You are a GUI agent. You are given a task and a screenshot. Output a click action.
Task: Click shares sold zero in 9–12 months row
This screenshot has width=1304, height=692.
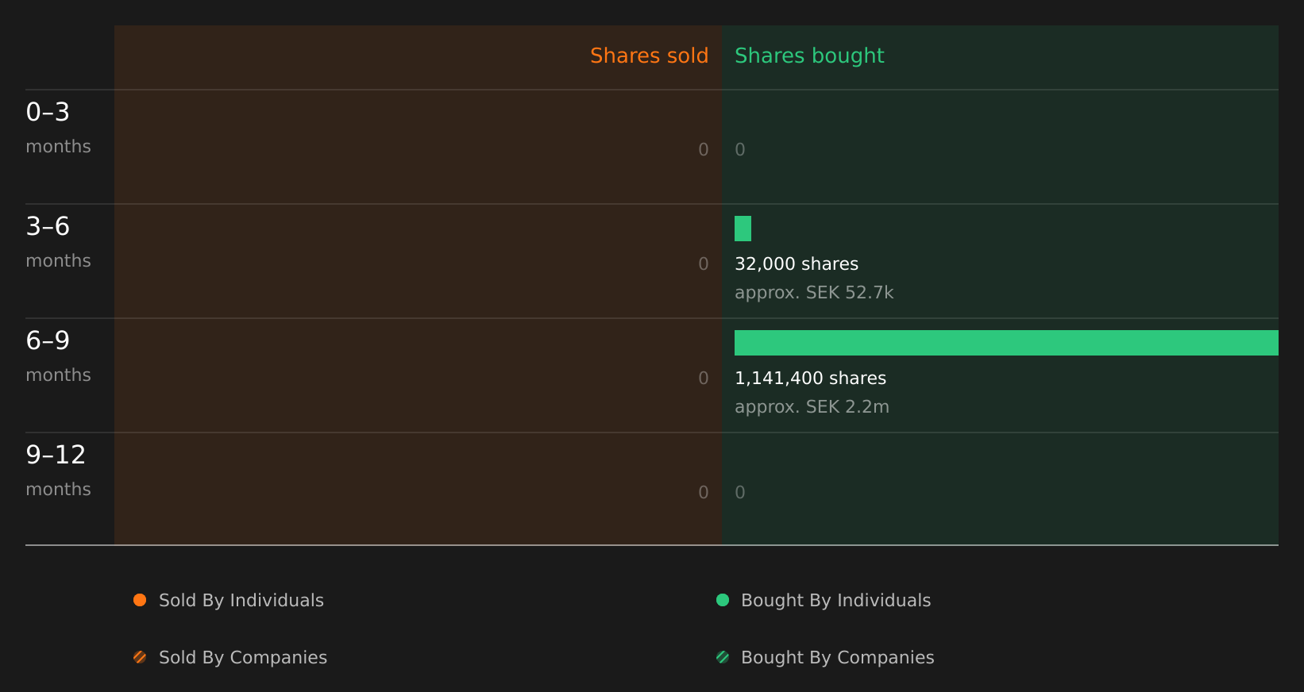click(704, 493)
